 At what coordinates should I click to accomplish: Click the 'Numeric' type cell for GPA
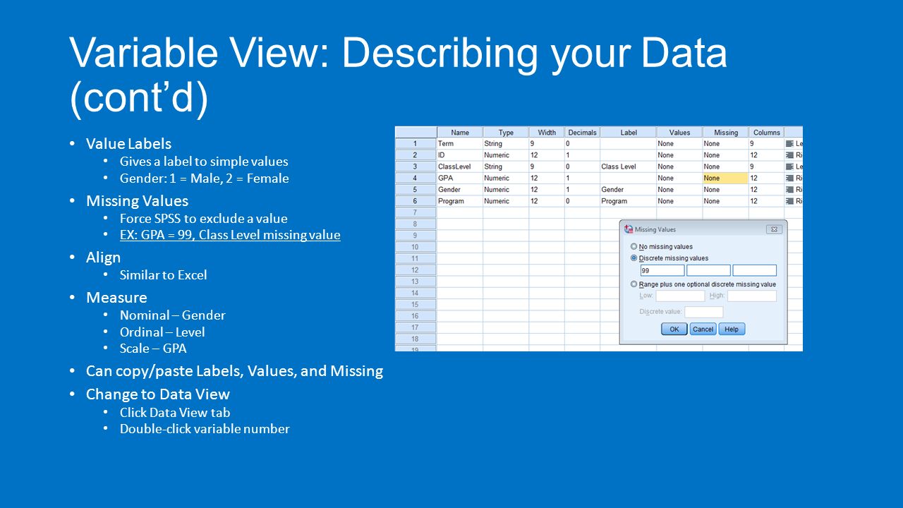(506, 178)
